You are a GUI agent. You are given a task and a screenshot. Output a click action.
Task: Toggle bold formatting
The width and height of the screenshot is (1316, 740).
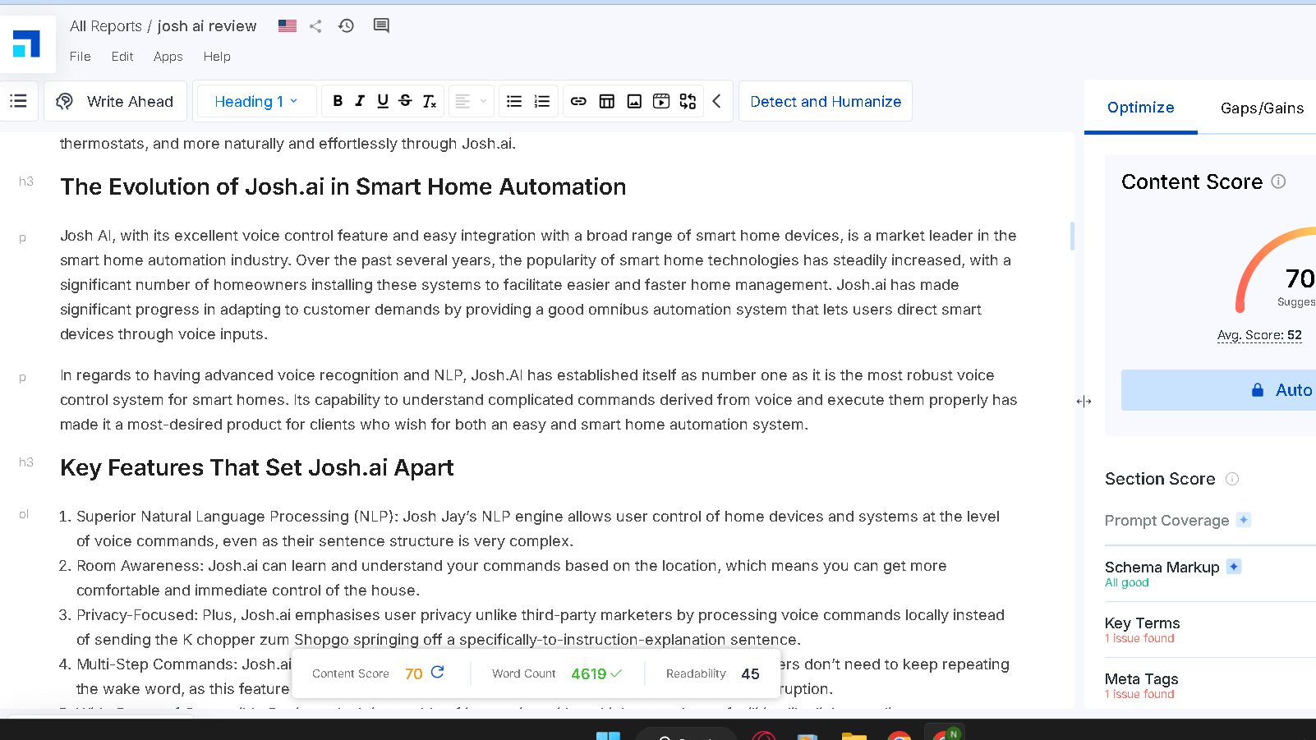pos(337,101)
